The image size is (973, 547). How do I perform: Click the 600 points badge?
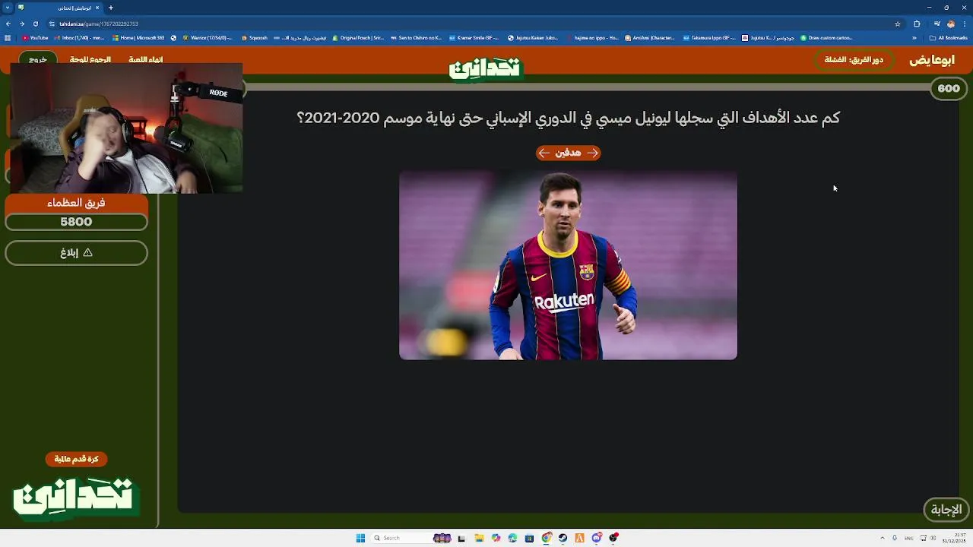(949, 88)
